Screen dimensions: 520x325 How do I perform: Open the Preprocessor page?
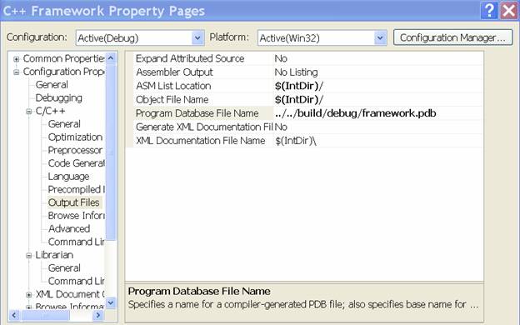point(75,150)
